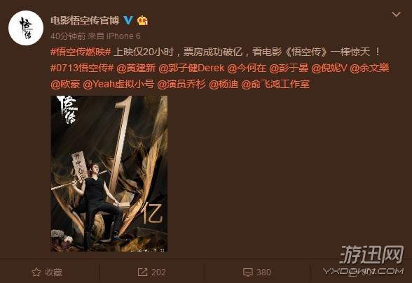Screen dimensions: 412x283
Task: Click the comment bubble icon
Action: point(248,273)
